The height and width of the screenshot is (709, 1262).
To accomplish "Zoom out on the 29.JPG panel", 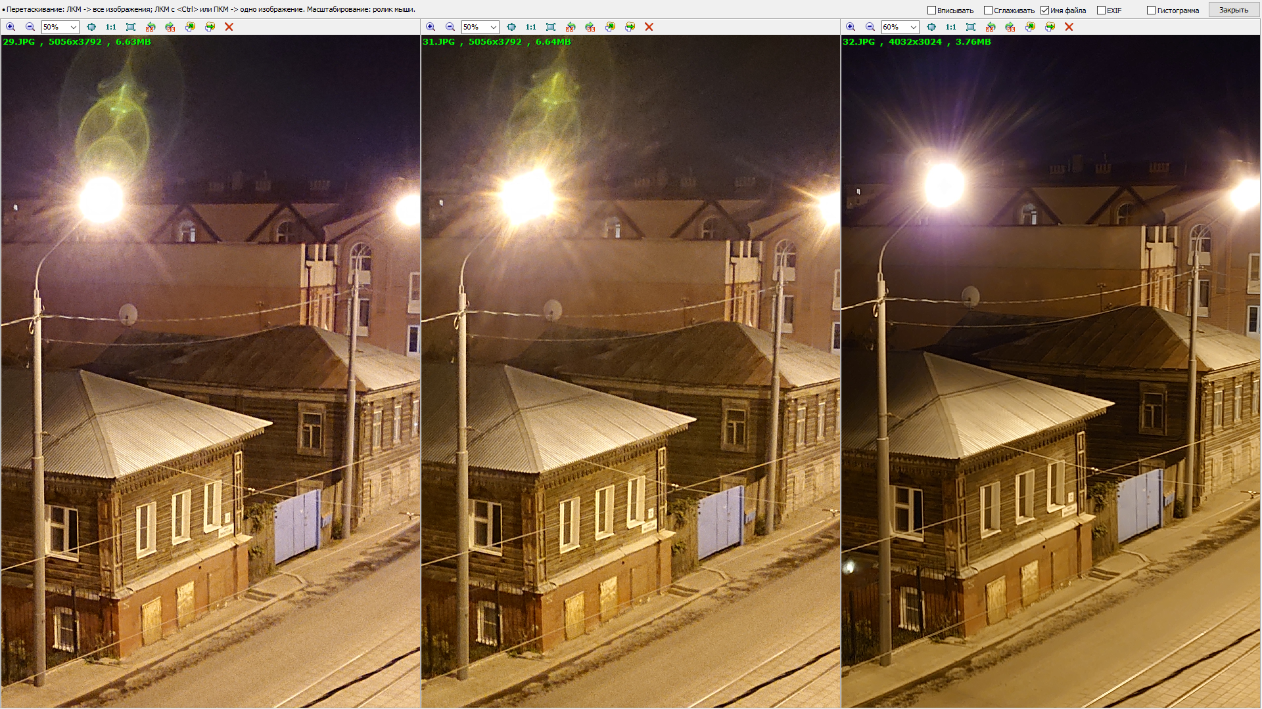I will (30, 27).
